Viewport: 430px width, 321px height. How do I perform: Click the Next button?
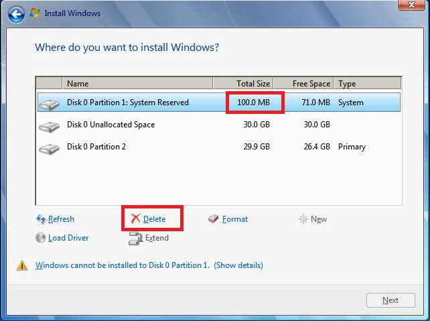tap(390, 300)
